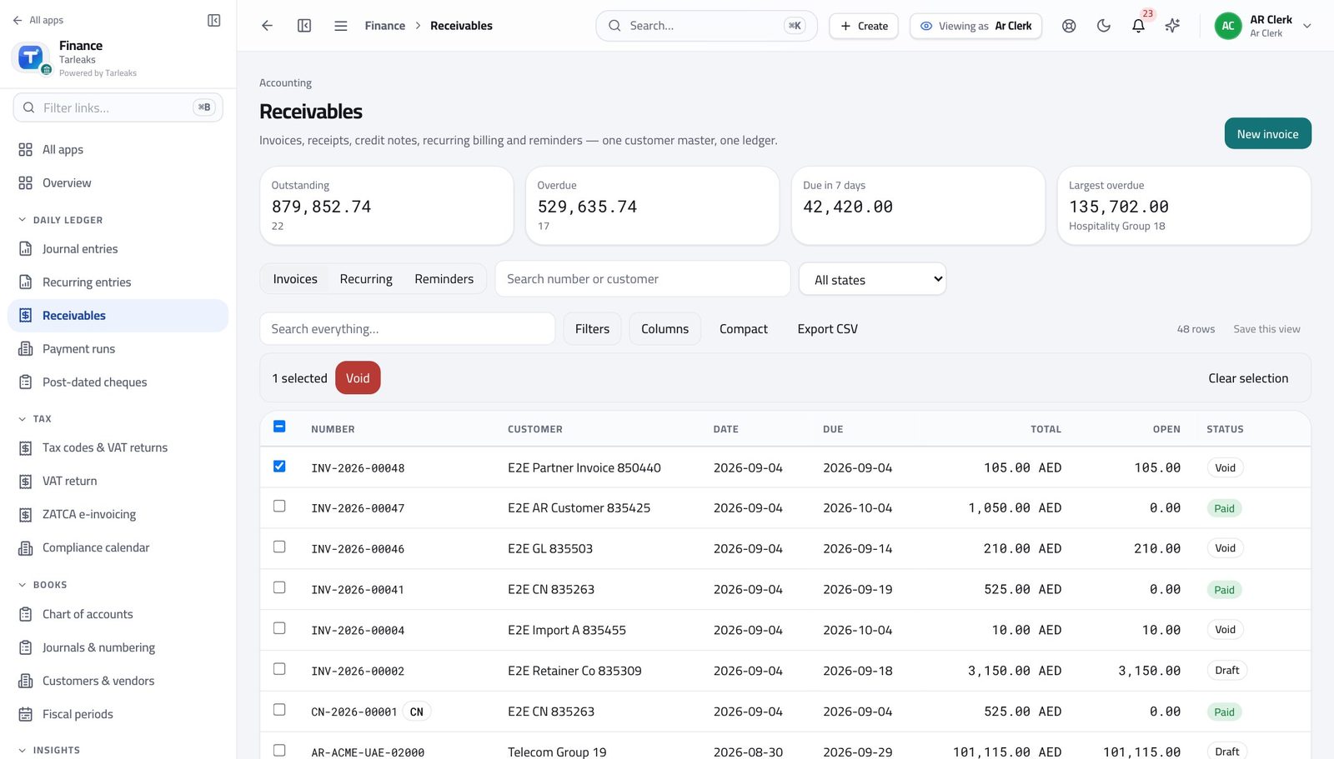
Task: Open Chart of accounts in the sidebar
Action: (118, 615)
